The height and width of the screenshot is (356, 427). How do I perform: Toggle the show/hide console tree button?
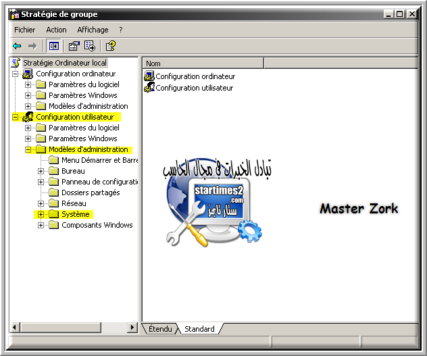pyautogui.click(x=53, y=46)
